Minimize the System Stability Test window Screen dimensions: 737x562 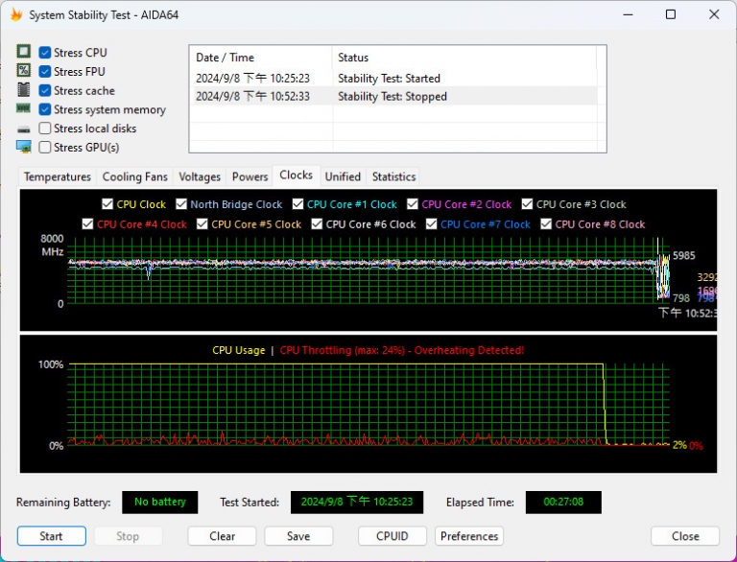pyautogui.click(x=628, y=14)
